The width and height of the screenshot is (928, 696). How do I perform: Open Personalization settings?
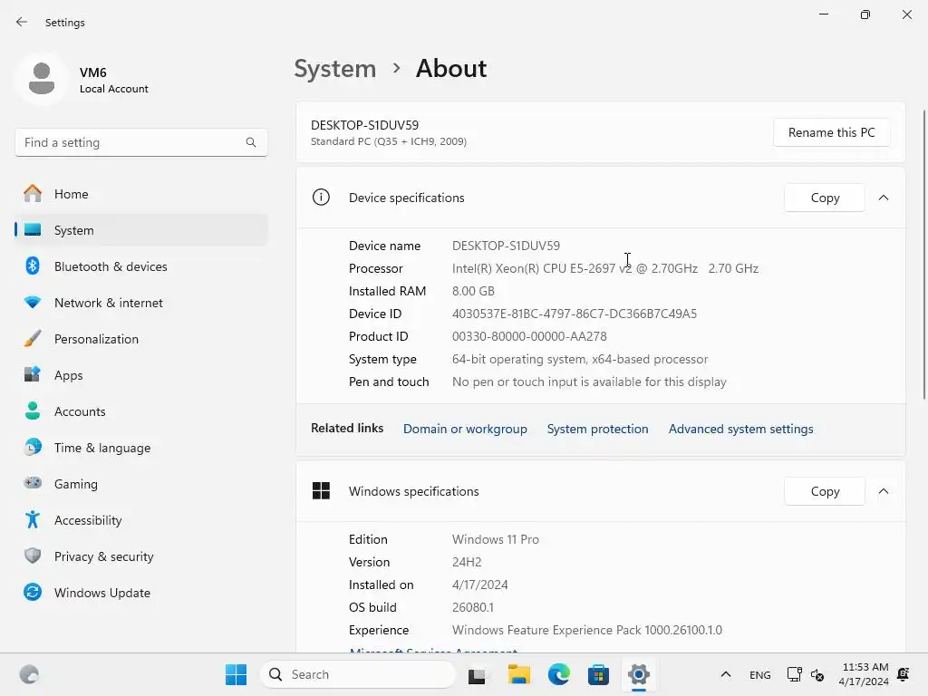[140, 339]
